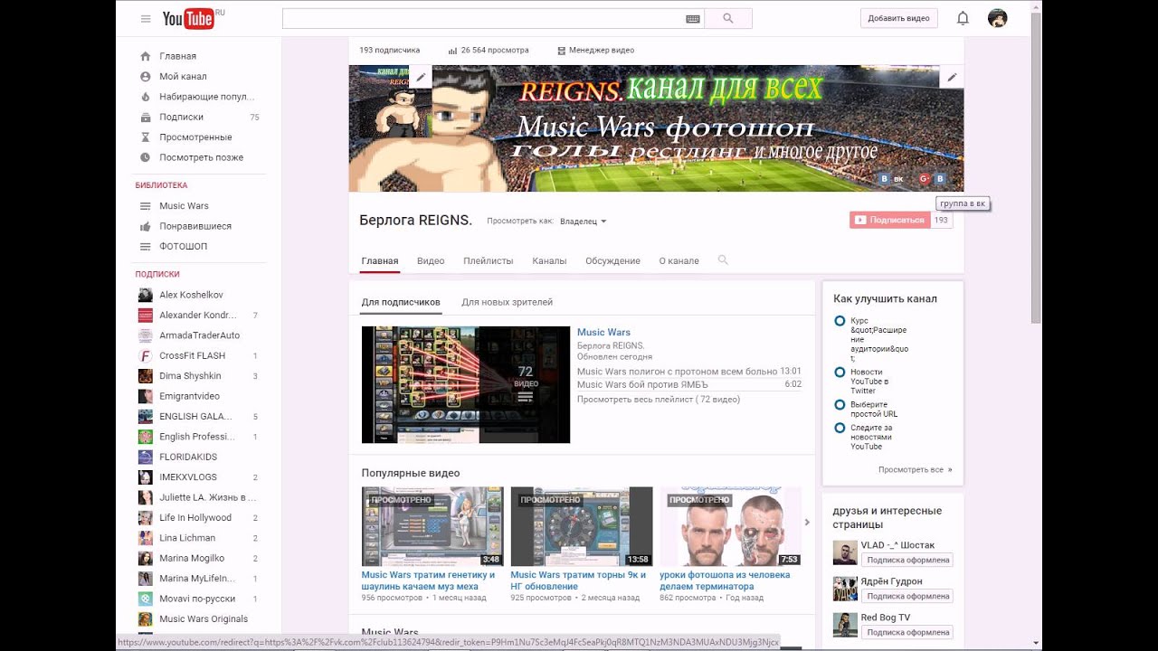Open the Music Wars генетику video thumbnail
Viewport: 1158px width, 651px height.
(432, 526)
